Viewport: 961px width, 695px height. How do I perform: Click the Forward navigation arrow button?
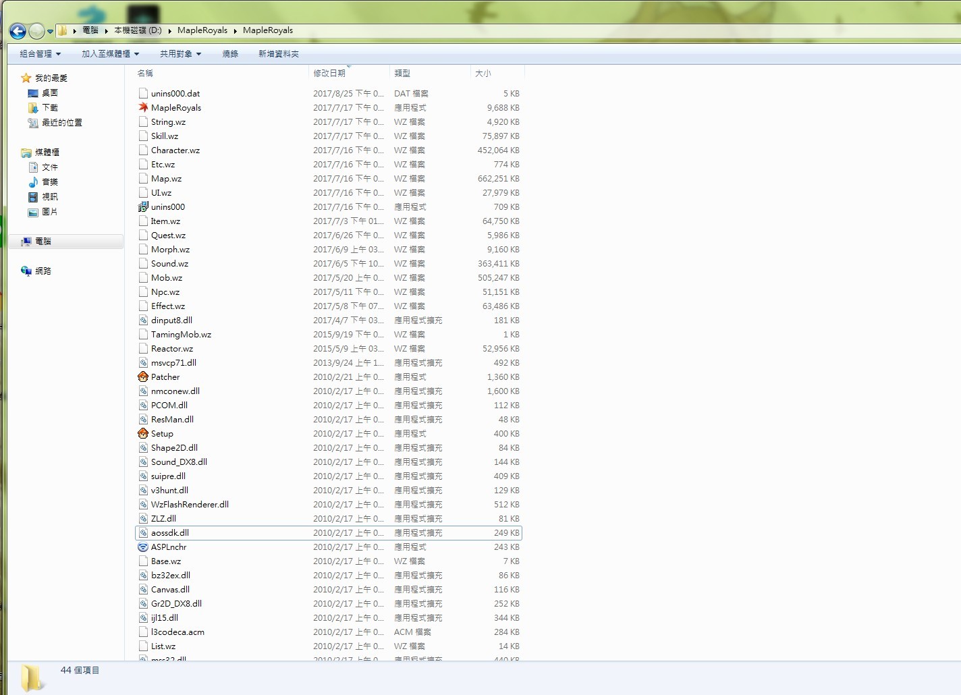[36, 31]
